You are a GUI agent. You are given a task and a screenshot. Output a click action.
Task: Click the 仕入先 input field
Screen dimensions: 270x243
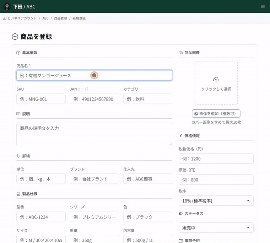148,179
